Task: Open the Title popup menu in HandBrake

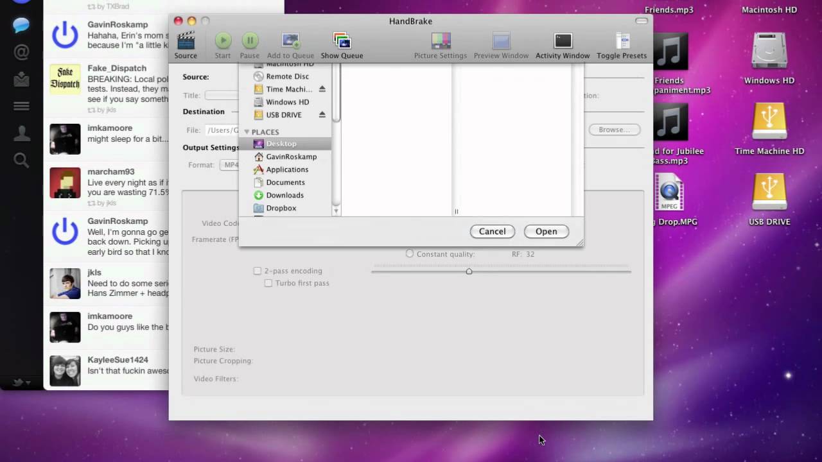Action: 222,96
